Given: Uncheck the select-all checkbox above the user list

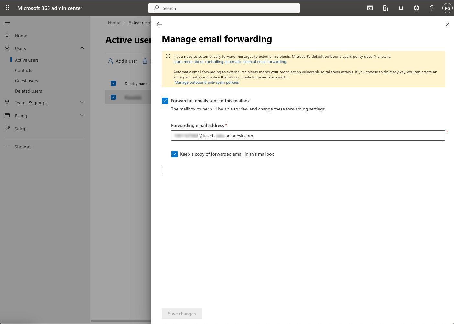Looking at the screenshot, I should pyautogui.click(x=113, y=83).
